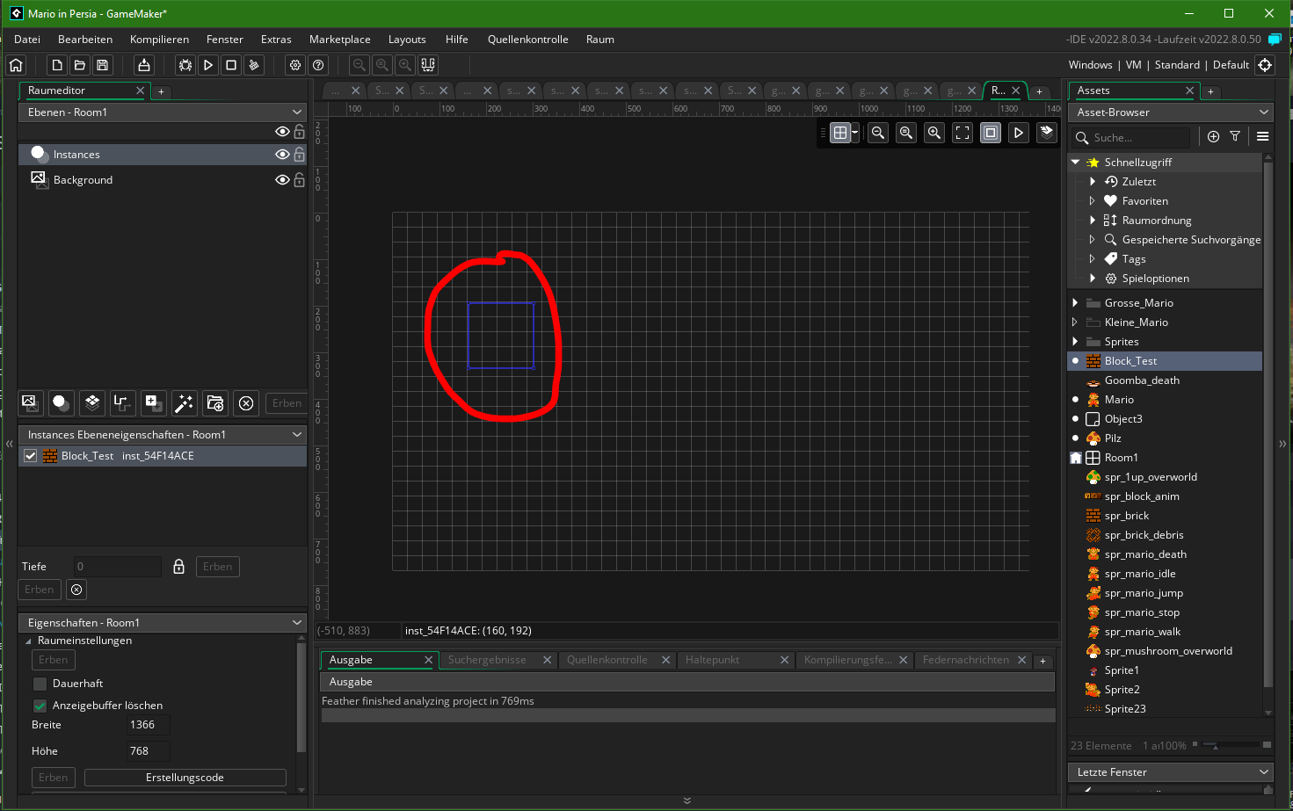This screenshot has width=1293, height=811.
Task: Toggle the room grid button in canvas toolbar
Action: [840, 133]
